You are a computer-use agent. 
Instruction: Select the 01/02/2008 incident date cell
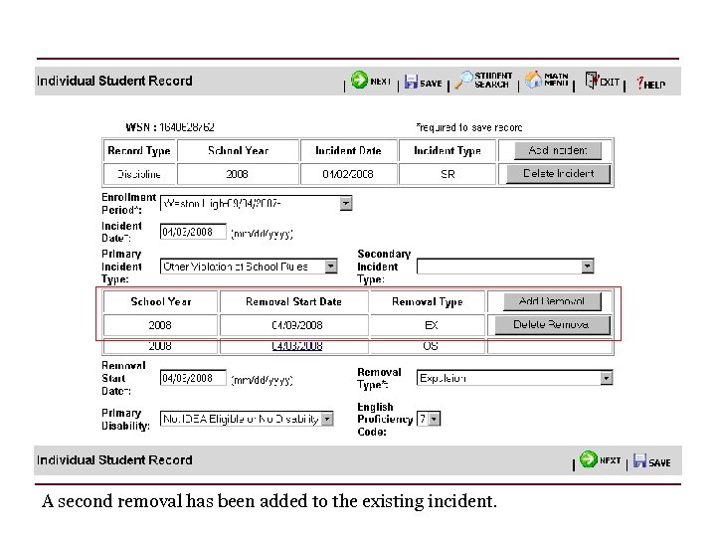tap(348, 174)
